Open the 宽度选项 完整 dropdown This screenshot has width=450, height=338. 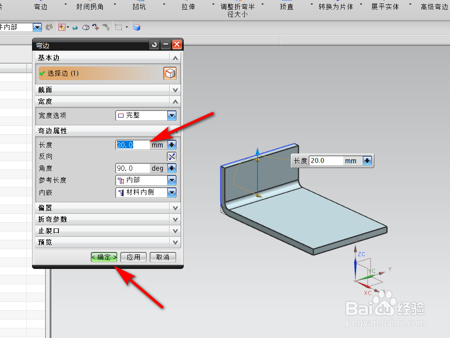coord(172,116)
